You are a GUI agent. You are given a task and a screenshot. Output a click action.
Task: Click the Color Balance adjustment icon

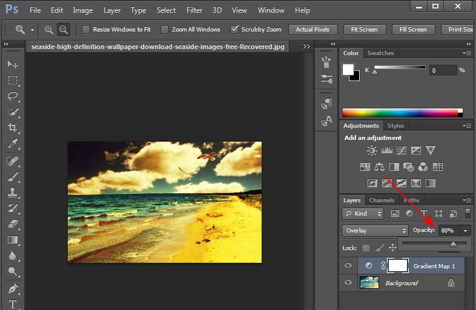click(380, 167)
